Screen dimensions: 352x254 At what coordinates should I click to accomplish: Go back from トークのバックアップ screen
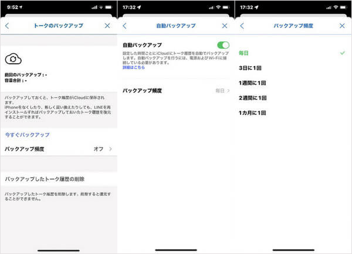[x=7, y=26]
